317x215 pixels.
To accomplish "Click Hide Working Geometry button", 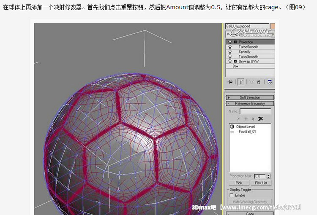I will point(250,202).
